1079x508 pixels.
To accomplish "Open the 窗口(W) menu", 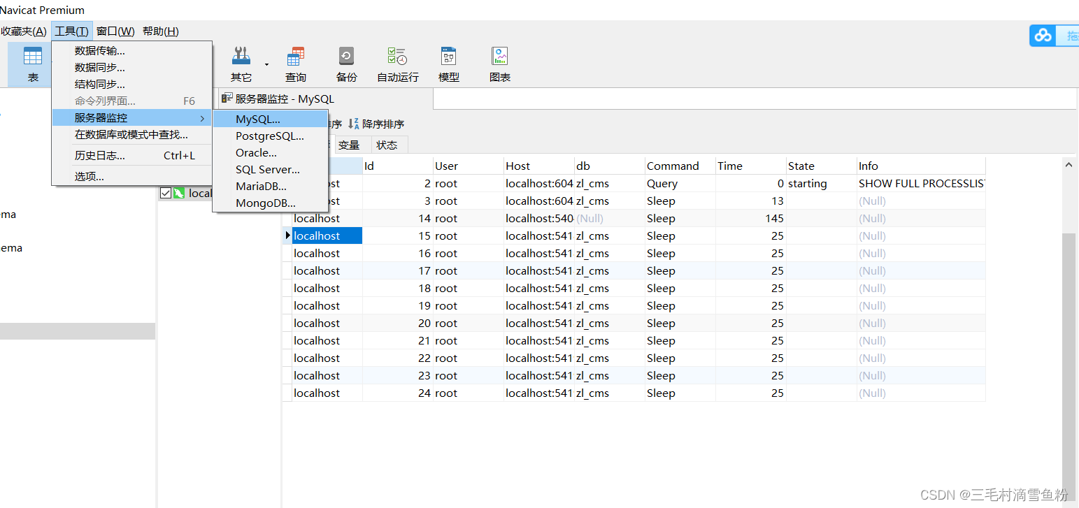I will (115, 31).
